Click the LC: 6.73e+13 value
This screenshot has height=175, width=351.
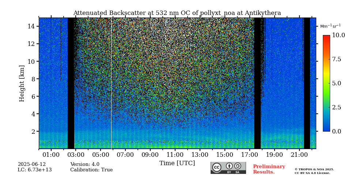(35, 170)
